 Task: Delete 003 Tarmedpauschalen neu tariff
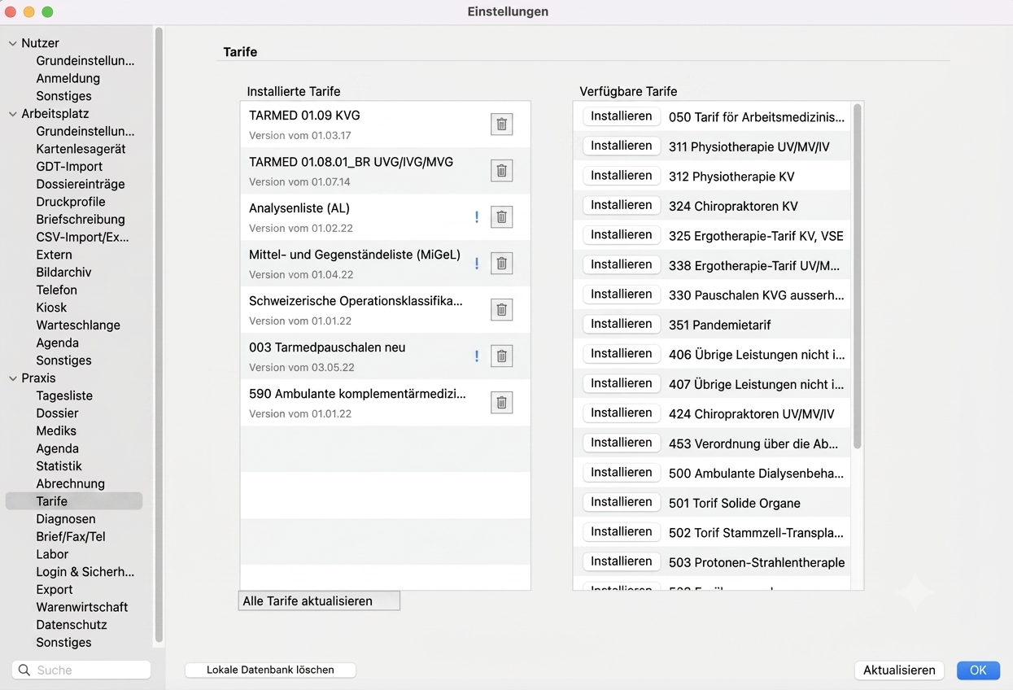pyautogui.click(x=502, y=356)
